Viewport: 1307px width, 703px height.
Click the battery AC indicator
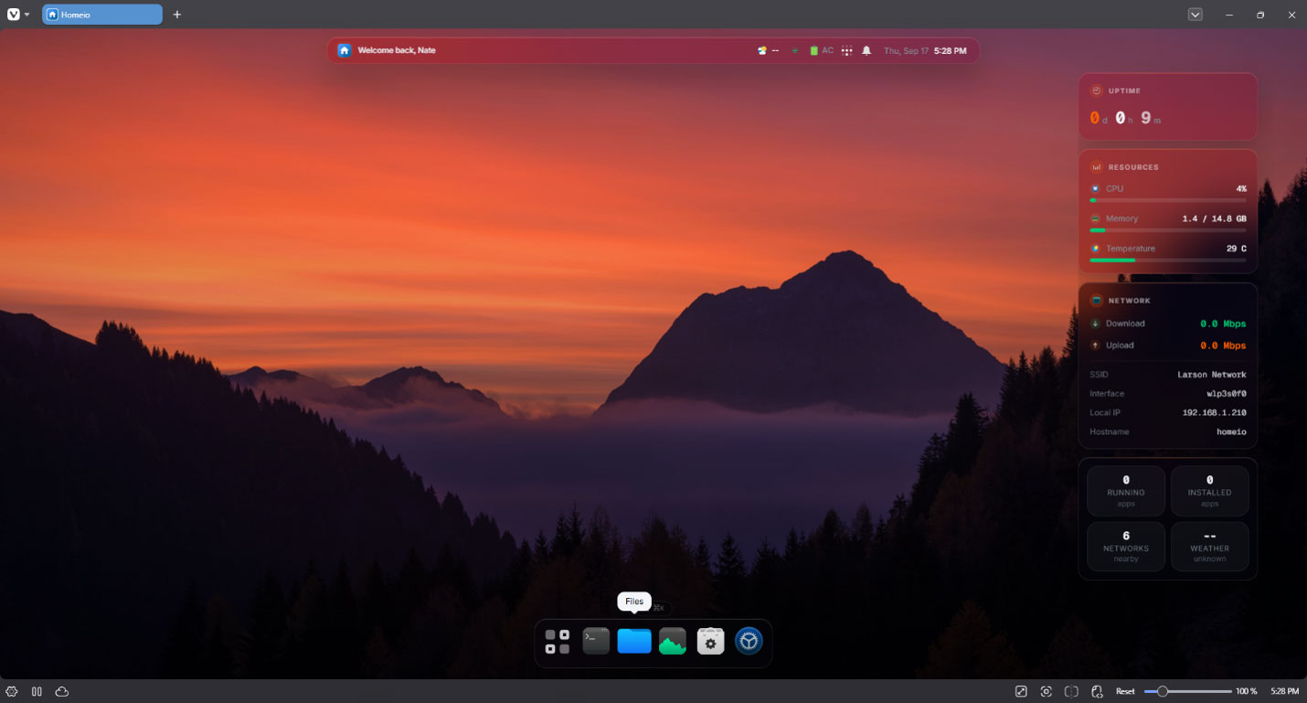click(821, 50)
